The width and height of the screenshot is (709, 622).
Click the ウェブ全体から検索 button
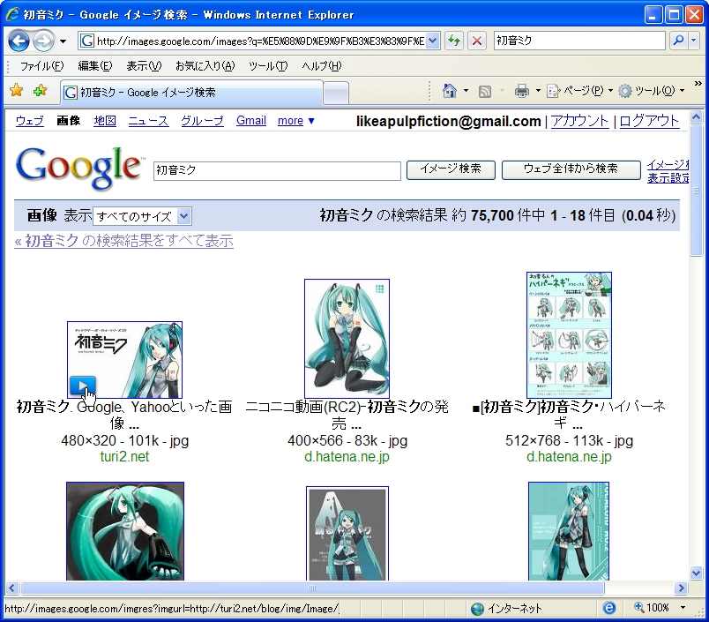[571, 169]
